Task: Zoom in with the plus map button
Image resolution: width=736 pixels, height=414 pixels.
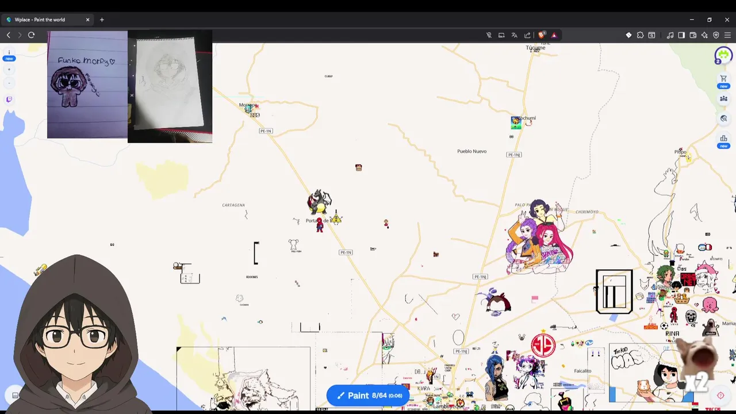Action: pos(9,70)
